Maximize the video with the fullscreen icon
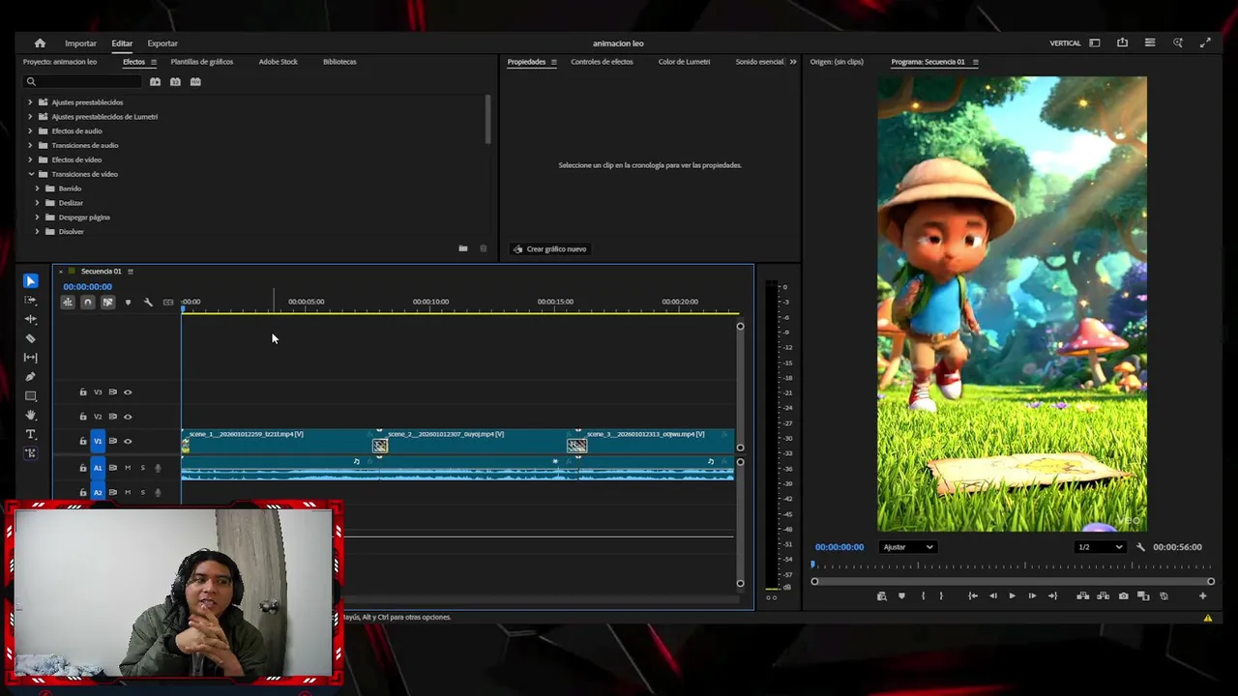 (1205, 43)
